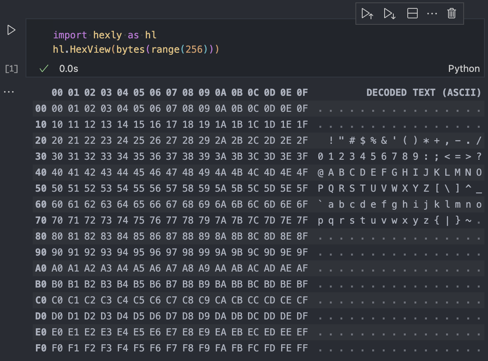Click hex byte 6D
The image size is (488, 361).
[270, 204]
